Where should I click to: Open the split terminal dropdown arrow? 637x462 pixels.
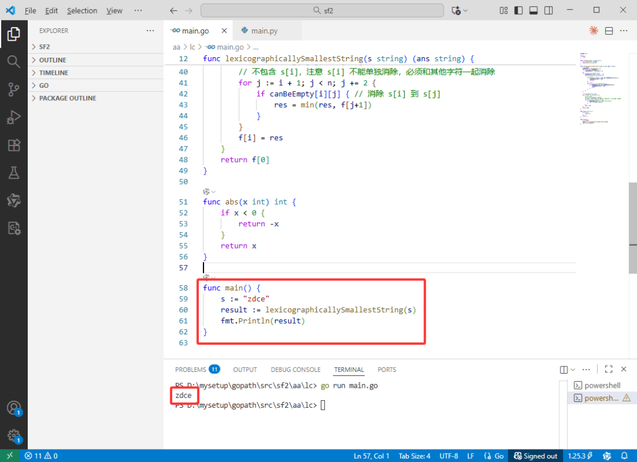[x=573, y=369]
